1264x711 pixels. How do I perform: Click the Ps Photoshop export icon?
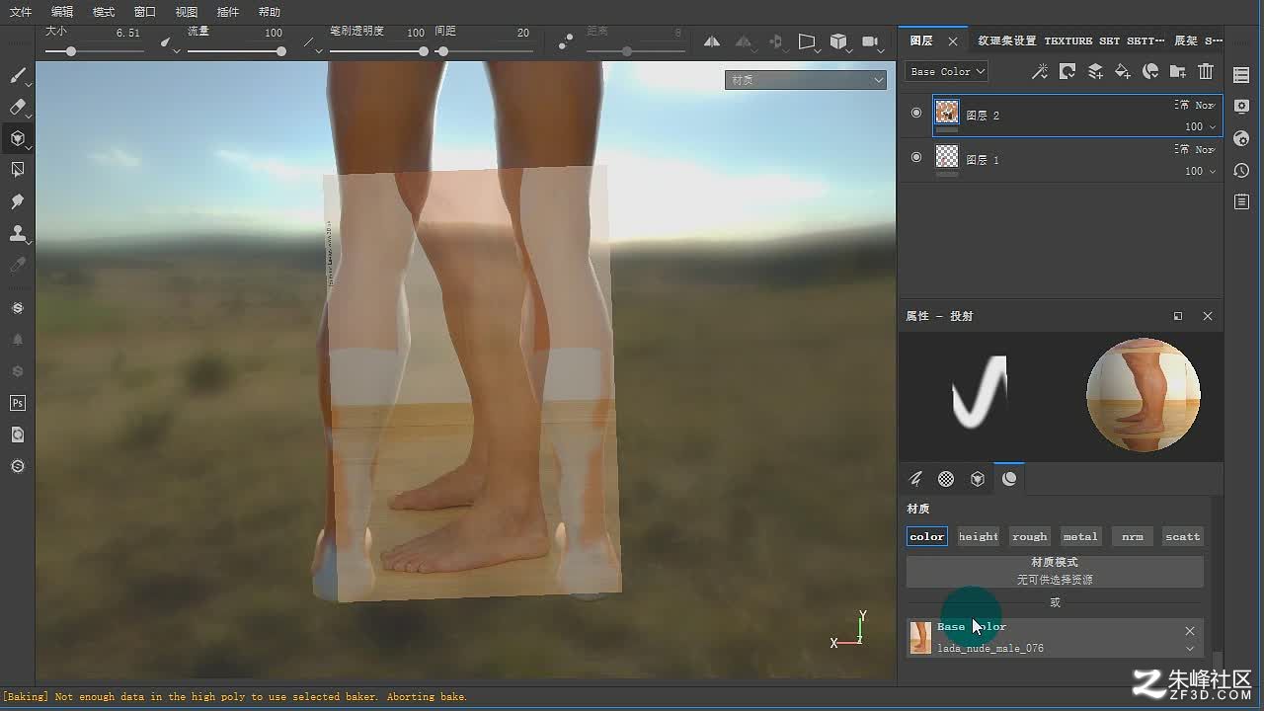point(17,403)
